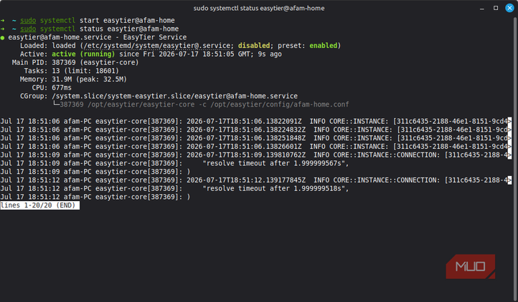Click the truncation arrow on the 18:51:12 CONNECTION line
This screenshot has width=518, height=302.
pos(509,180)
